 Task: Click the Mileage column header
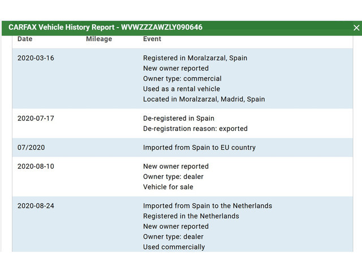tap(99, 39)
